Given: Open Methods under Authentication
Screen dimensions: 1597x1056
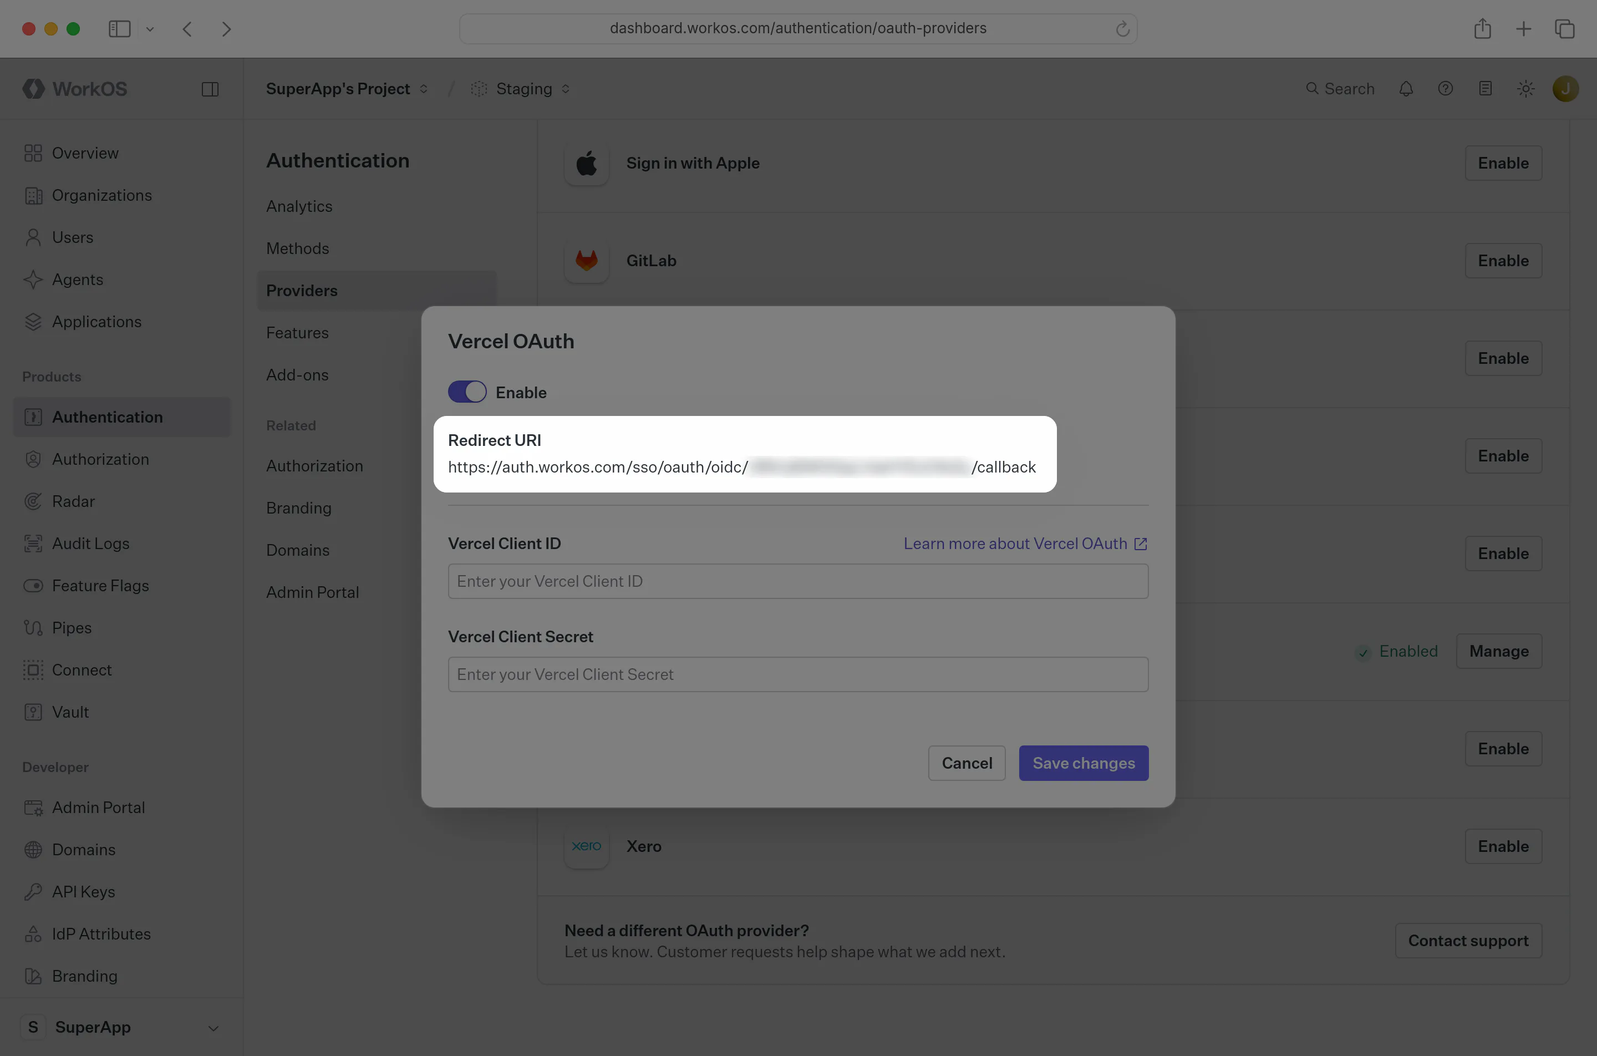Looking at the screenshot, I should coord(298,248).
